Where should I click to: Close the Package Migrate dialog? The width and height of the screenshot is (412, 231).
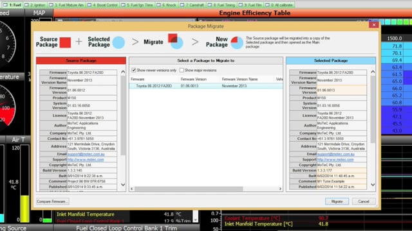click(x=373, y=25)
